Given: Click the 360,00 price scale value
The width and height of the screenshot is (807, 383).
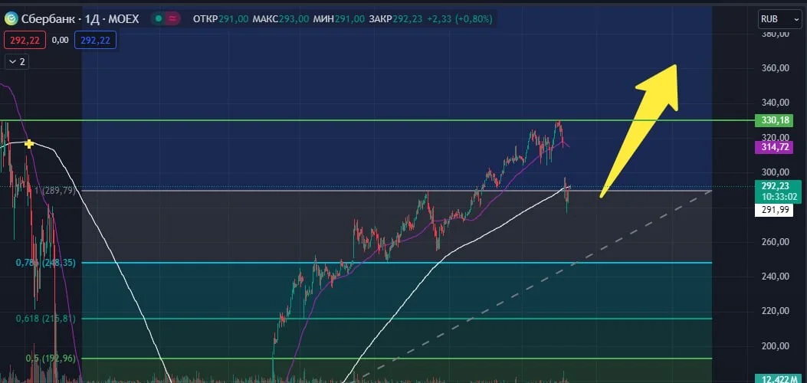Looking at the screenshot, I should [775, 68].
